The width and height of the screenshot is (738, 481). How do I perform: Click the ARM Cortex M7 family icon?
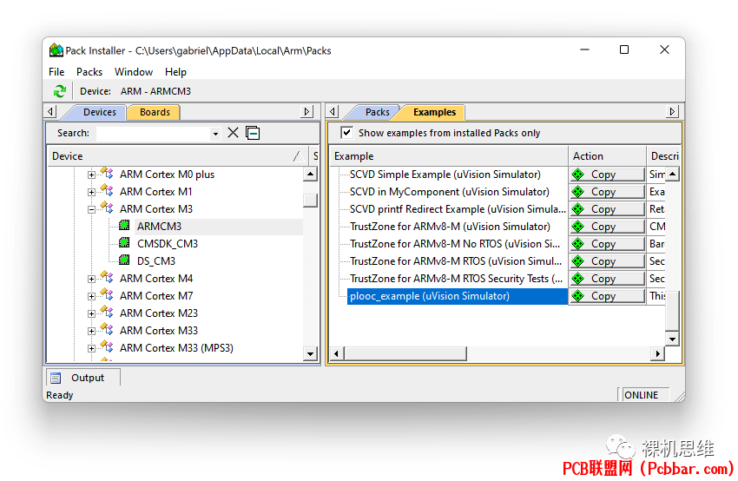click(107, 294)
